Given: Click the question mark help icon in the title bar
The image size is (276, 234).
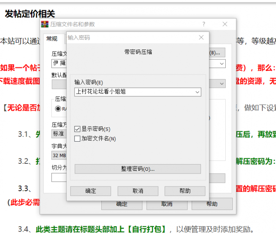Looking at the screenshot, I should pyautogui.click(x=203, y=24).
